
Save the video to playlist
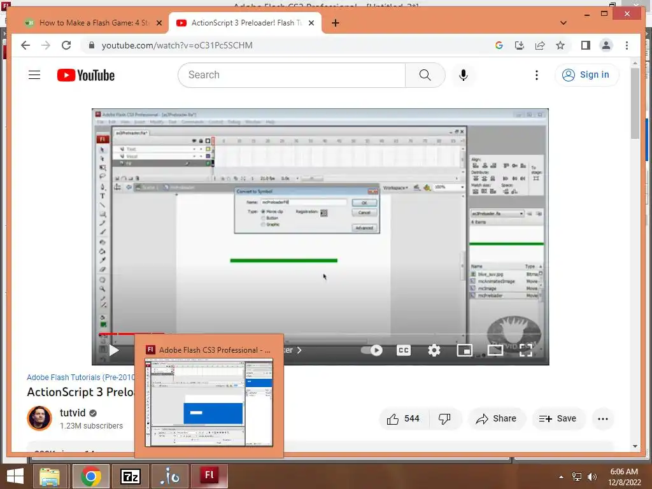click(558, 419)
